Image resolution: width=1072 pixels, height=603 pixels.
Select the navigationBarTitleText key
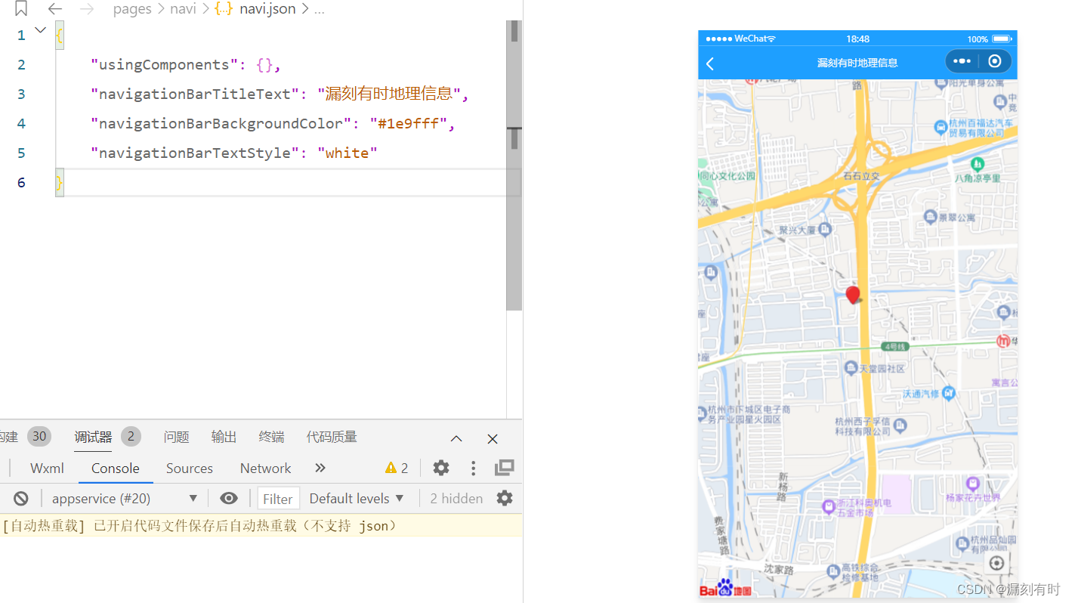point(195,94)
